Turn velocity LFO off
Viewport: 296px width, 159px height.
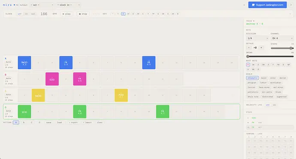[x=268, y=105]
